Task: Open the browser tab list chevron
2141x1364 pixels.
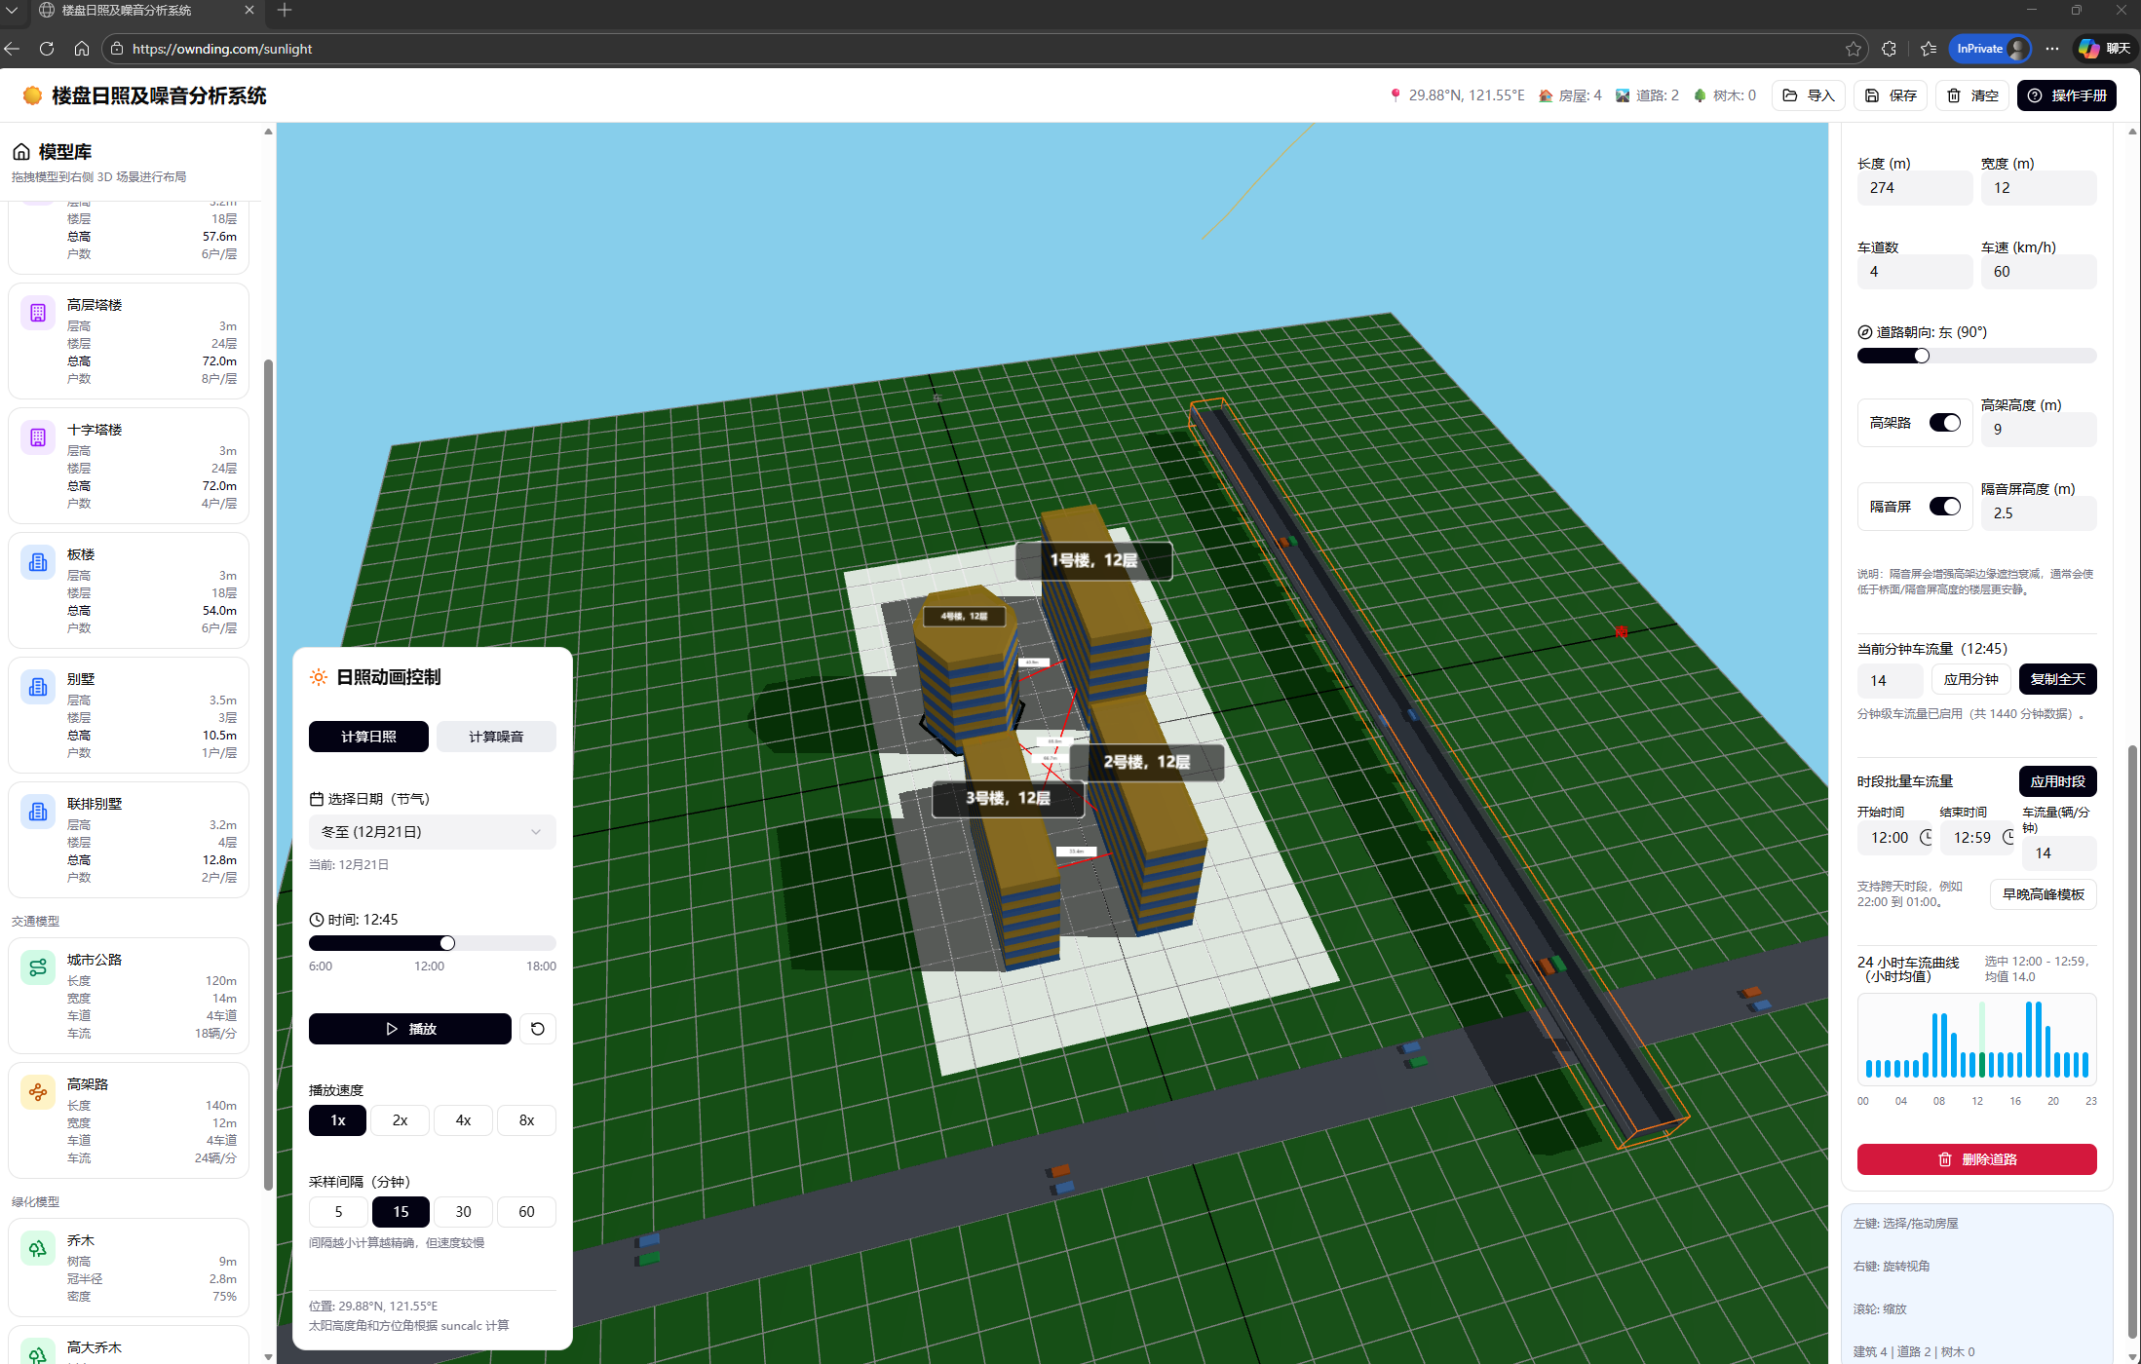Action: pyautogui.click(x=12, y=11)
